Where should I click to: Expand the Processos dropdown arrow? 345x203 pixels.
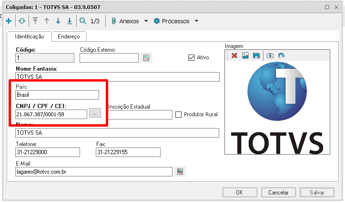196,21
